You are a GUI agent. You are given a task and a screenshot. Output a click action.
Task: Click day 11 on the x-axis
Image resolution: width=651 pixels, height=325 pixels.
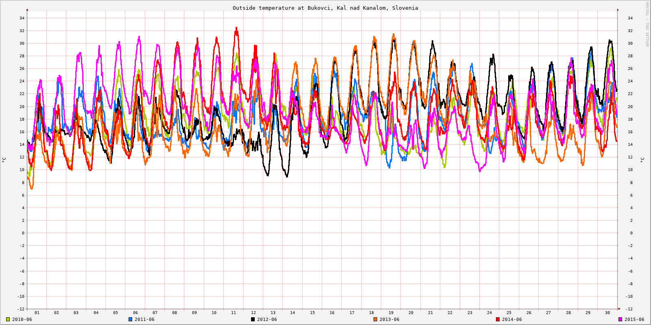(234, 313)
